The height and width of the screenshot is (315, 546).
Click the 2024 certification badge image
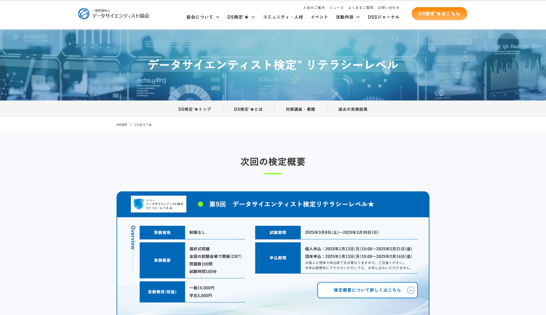coord(158,204)
